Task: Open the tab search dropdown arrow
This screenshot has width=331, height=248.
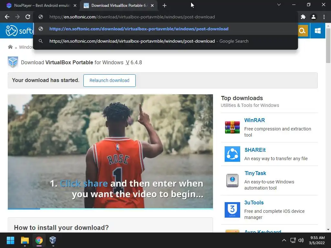Action: pos(279,5)
